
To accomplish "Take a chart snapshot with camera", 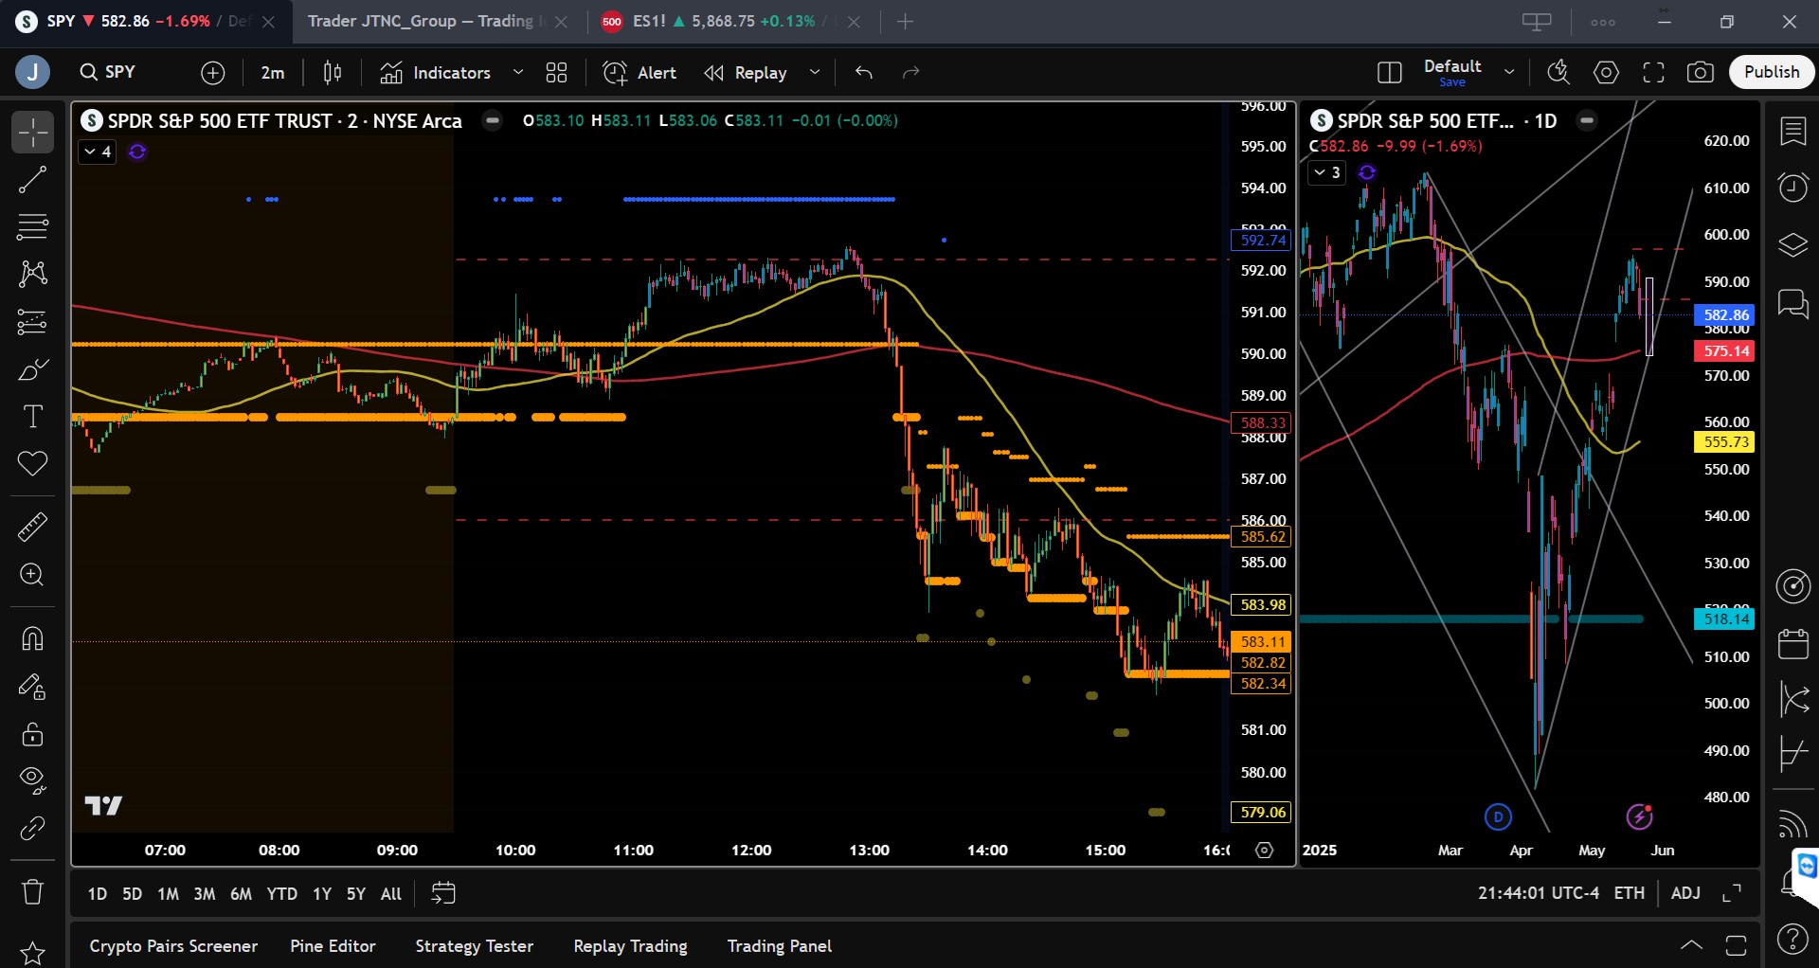I will [x=1701, y=72].
